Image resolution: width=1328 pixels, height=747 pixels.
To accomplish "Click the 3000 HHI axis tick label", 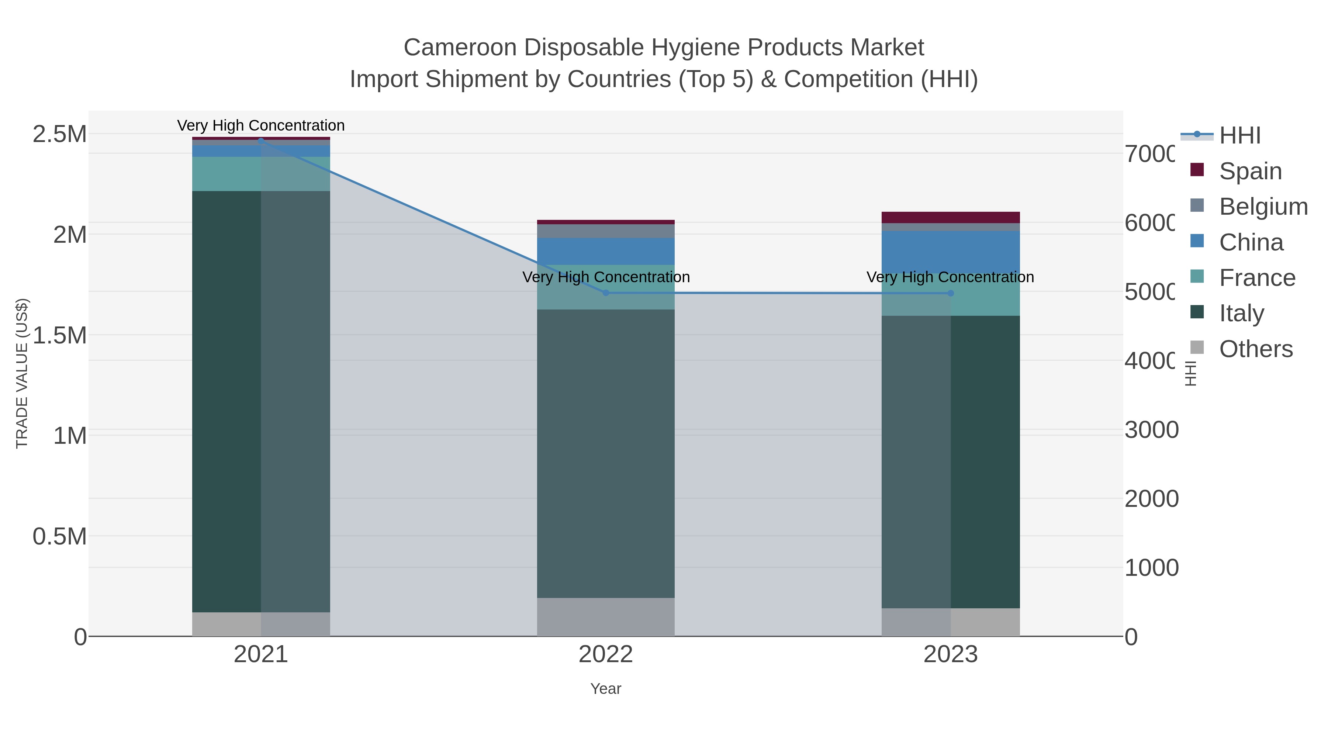I will (1152, 429).
